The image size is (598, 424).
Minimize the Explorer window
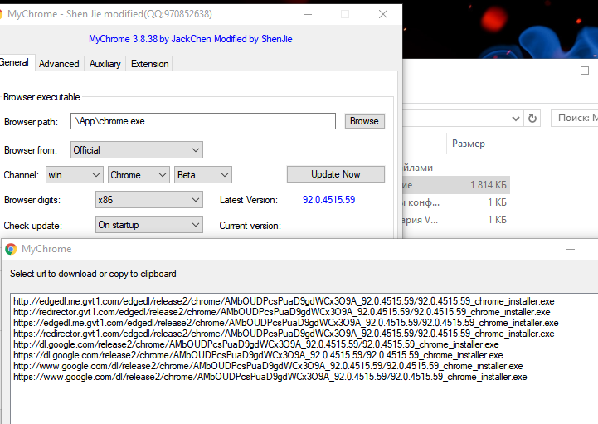[x=547, y=71]
